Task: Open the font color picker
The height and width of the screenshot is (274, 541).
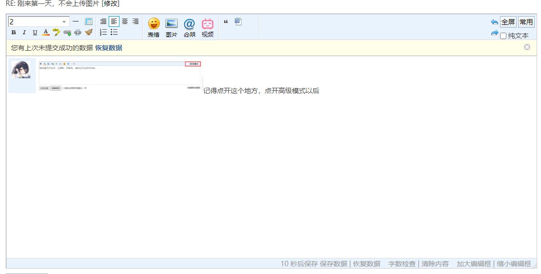Action: pyautogui.click(x=46, y=32)
